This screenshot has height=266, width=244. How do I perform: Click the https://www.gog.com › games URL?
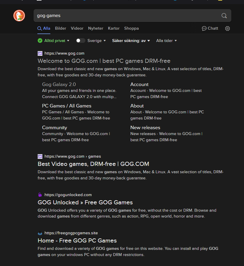tap(73, 156)
